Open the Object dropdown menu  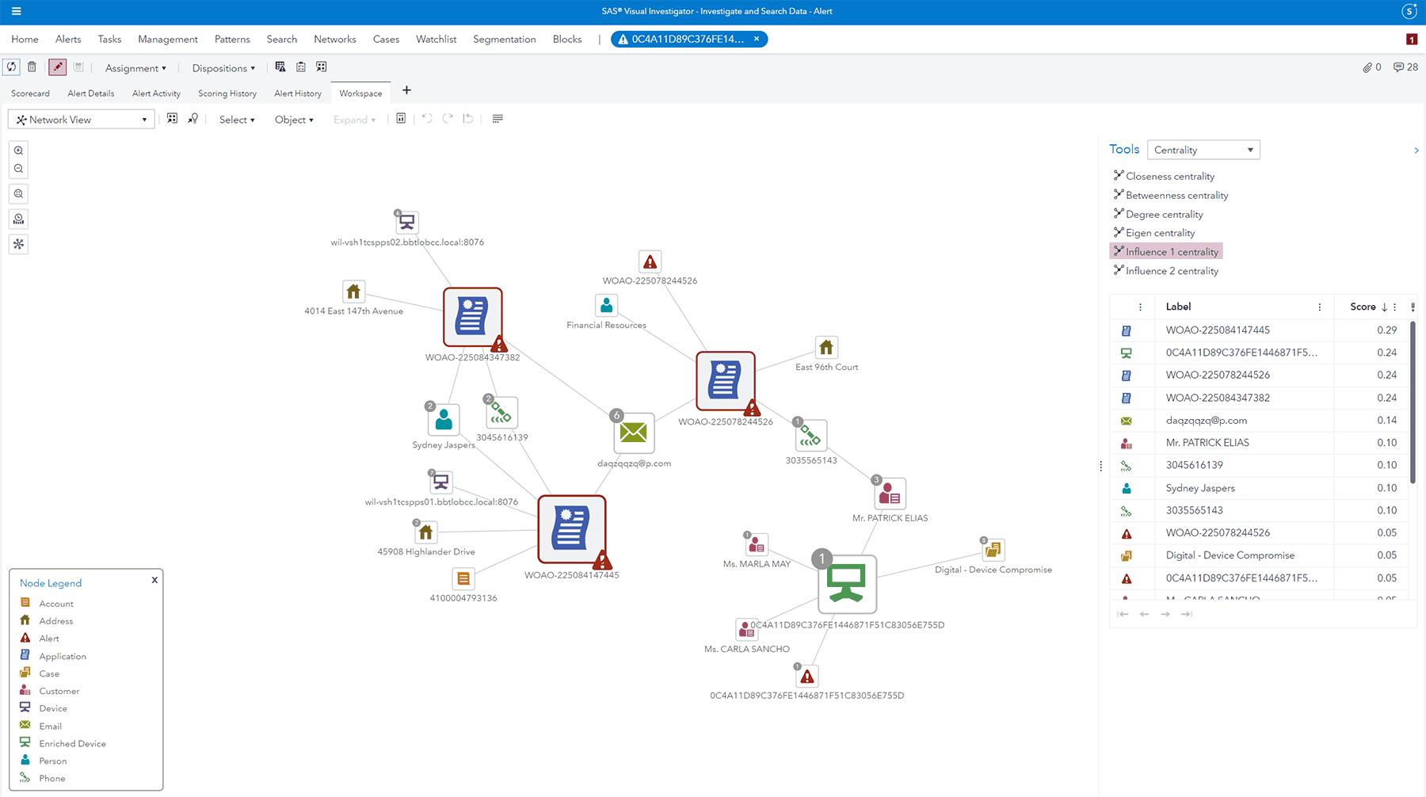pos(294,120)
